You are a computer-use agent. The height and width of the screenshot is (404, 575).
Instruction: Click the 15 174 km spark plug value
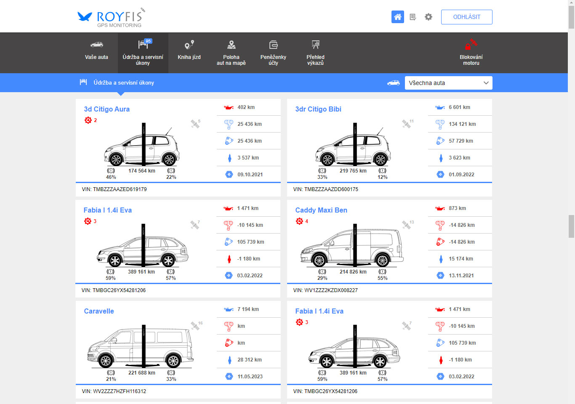pos(461,259)
